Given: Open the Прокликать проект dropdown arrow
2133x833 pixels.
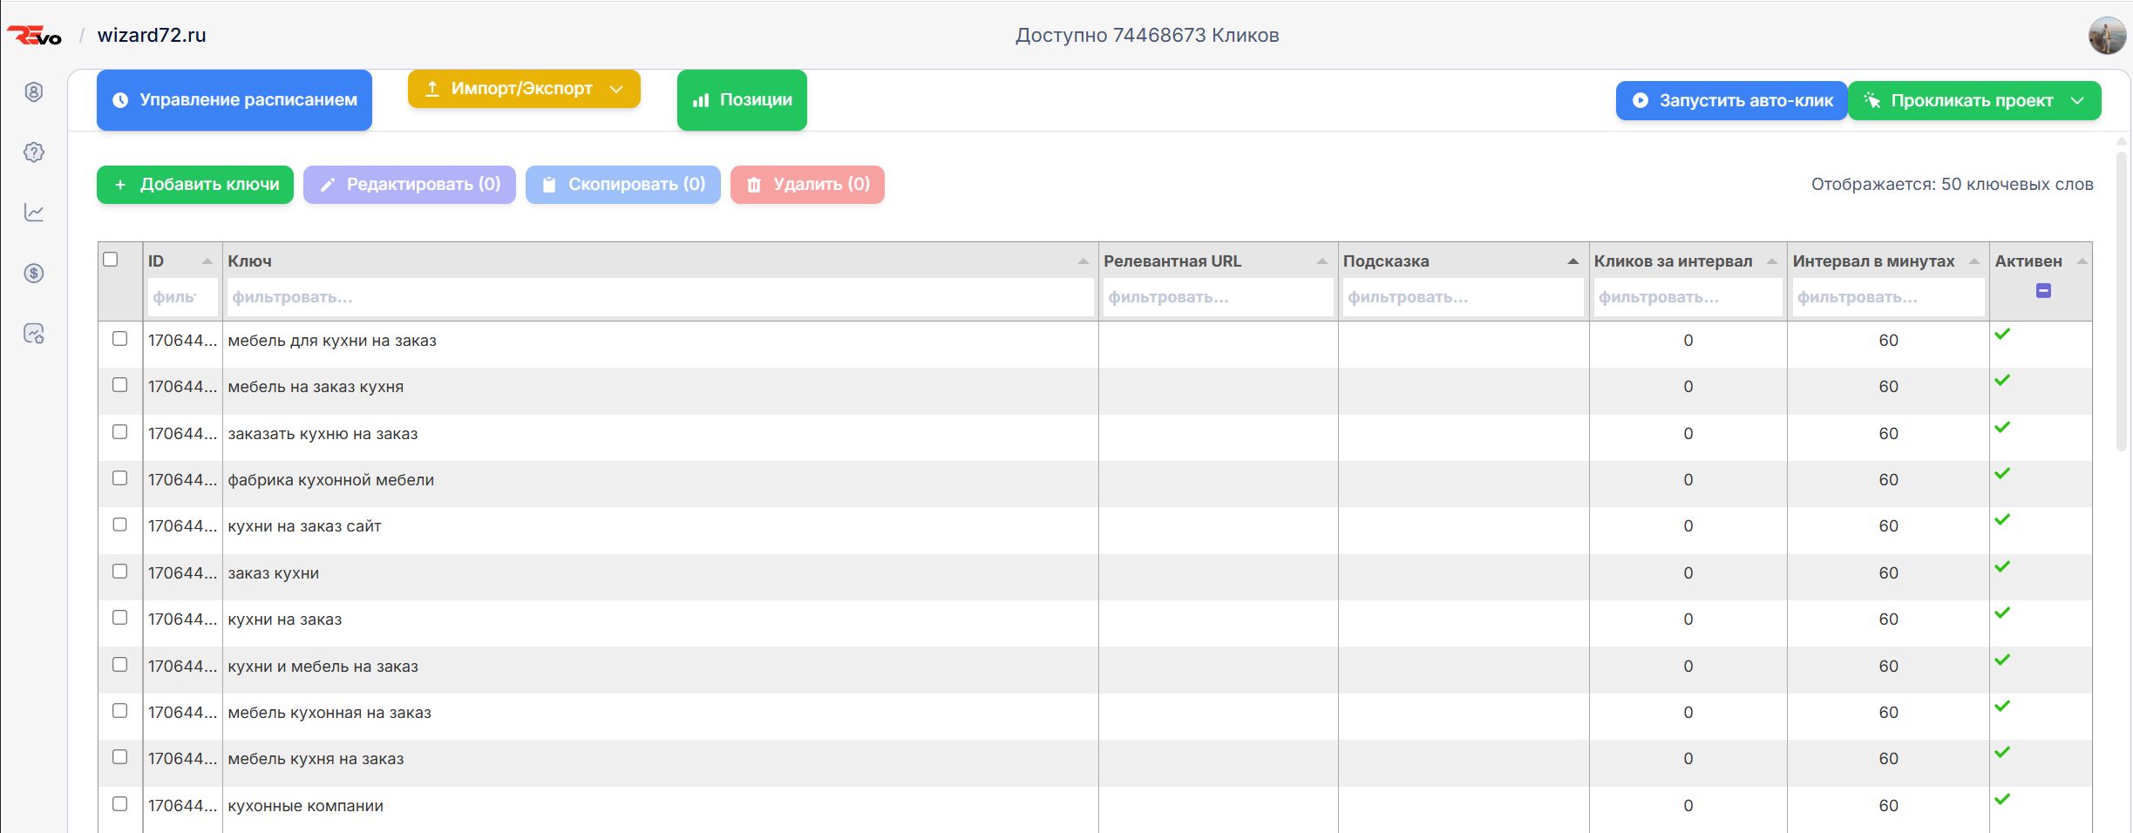Looking at the screenshot, I should coord(2077,99).
